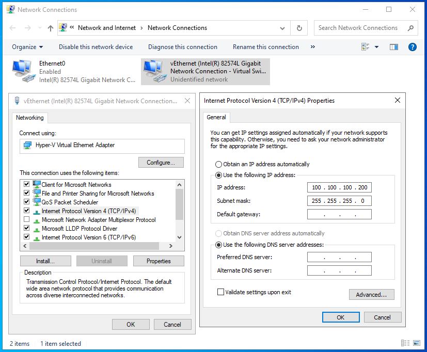Open the Organize menu
The width and height of the screenshot is (427, 352).
[x=27, y=47]
